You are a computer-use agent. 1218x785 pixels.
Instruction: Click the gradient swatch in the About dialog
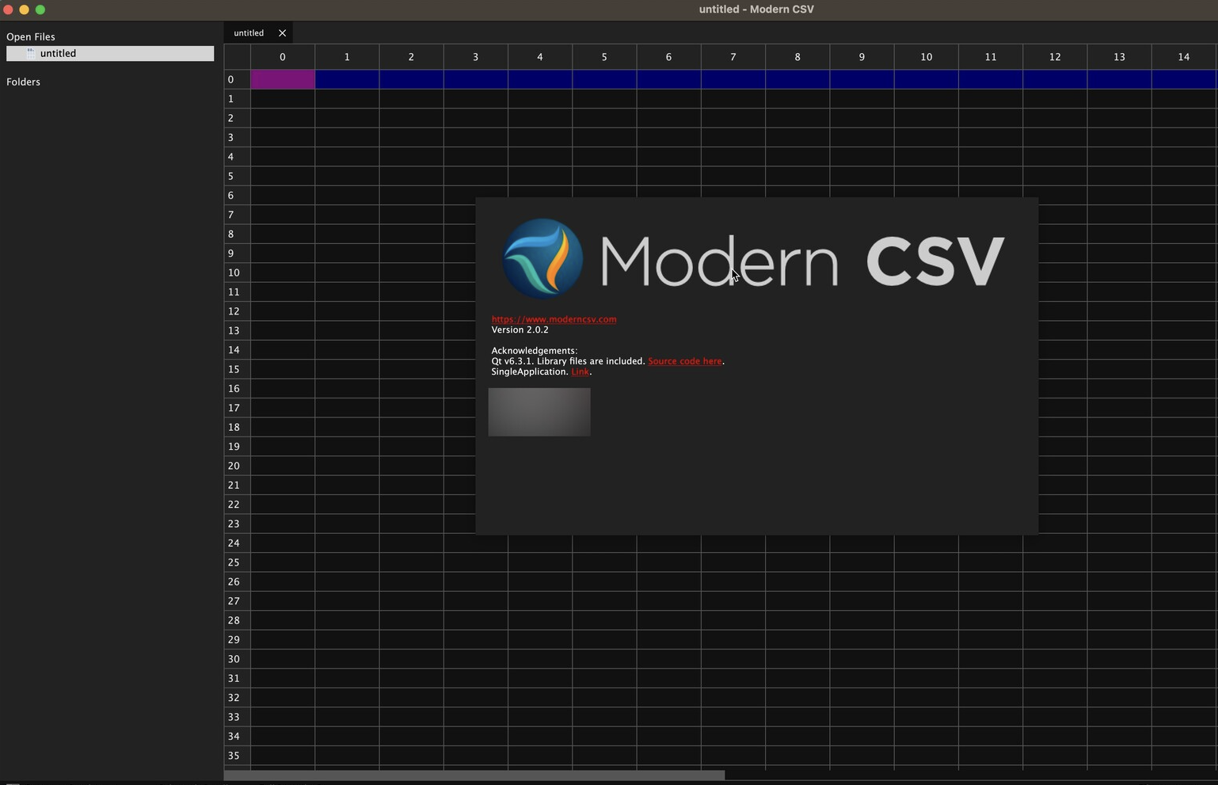[539, 411]
